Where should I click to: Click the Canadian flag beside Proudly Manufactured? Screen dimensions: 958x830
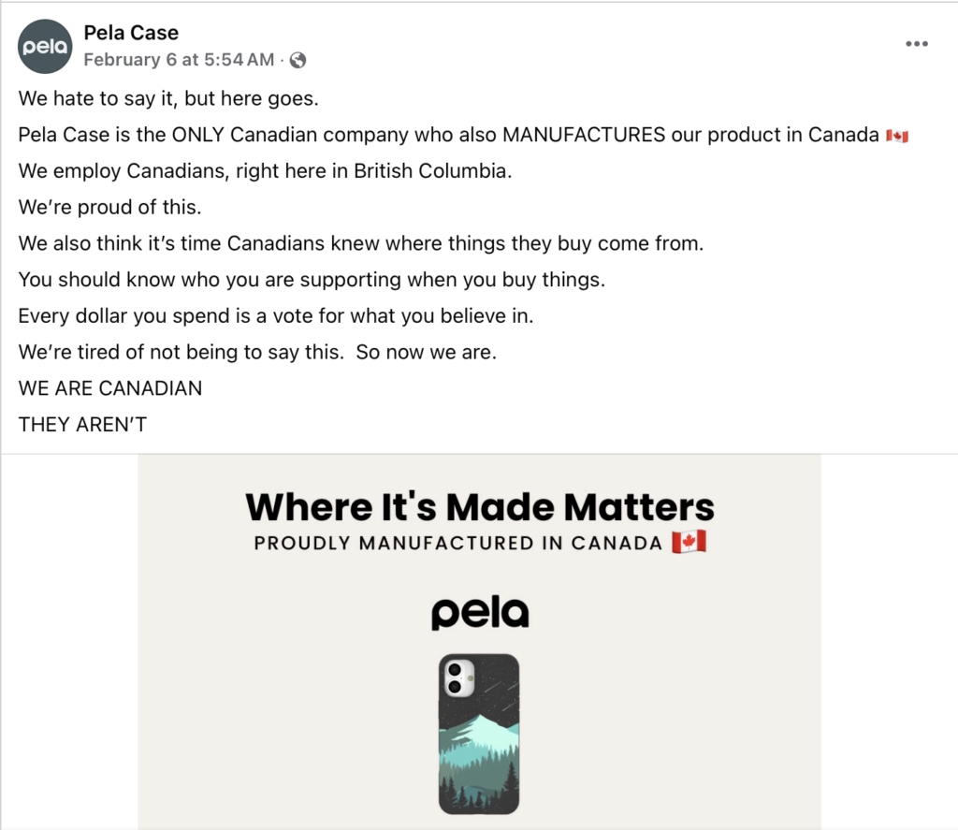(x=689, y=542)
